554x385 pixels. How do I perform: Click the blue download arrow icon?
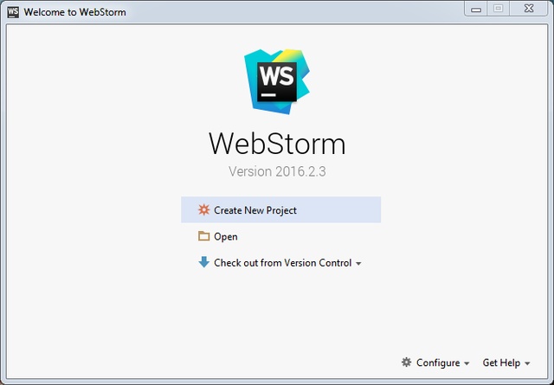click(x=203, y=263)
